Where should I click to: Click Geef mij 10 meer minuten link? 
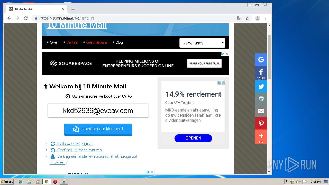80,150
